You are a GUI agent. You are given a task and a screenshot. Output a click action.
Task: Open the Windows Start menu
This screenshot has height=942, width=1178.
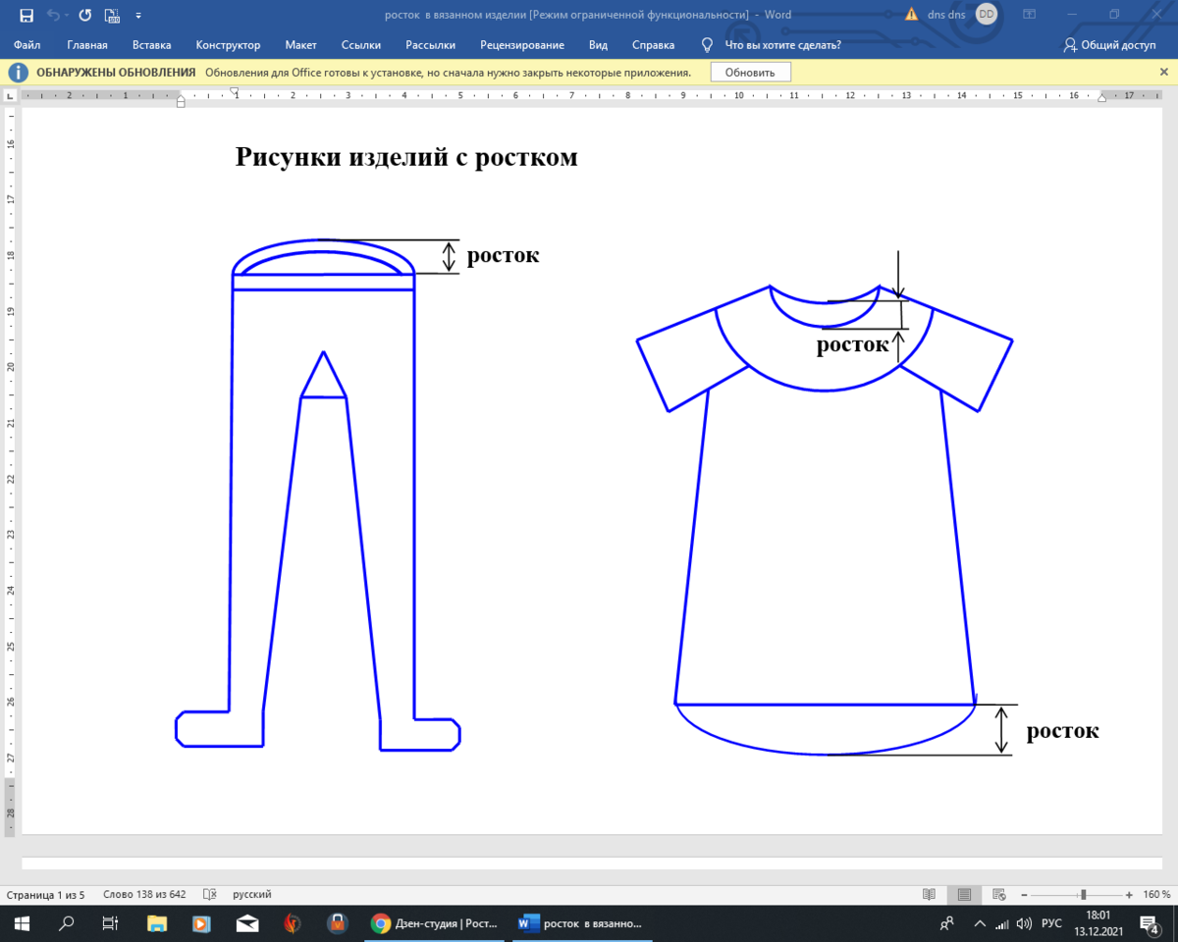(22, 923)
